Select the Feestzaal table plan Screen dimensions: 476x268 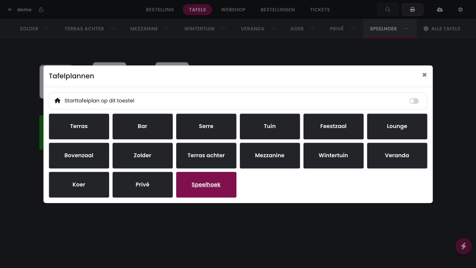coord(333,126)
